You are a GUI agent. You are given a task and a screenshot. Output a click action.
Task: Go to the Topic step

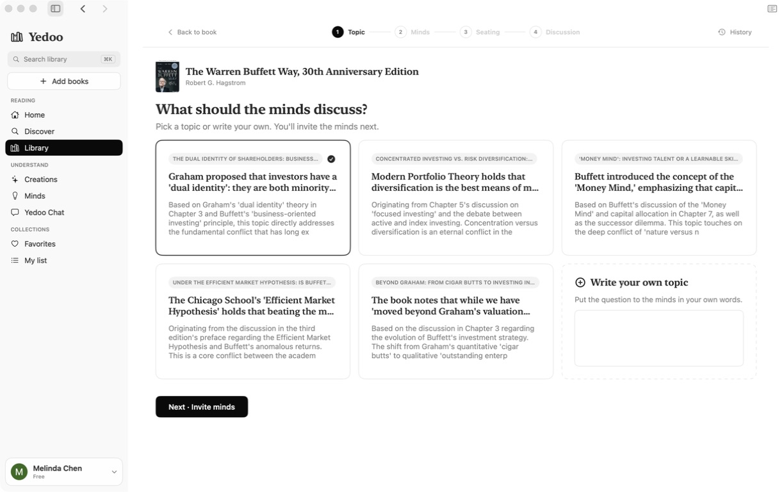coord(348,32)
